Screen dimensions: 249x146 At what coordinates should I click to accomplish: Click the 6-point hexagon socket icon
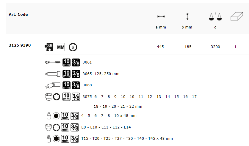tap(73, 47)
